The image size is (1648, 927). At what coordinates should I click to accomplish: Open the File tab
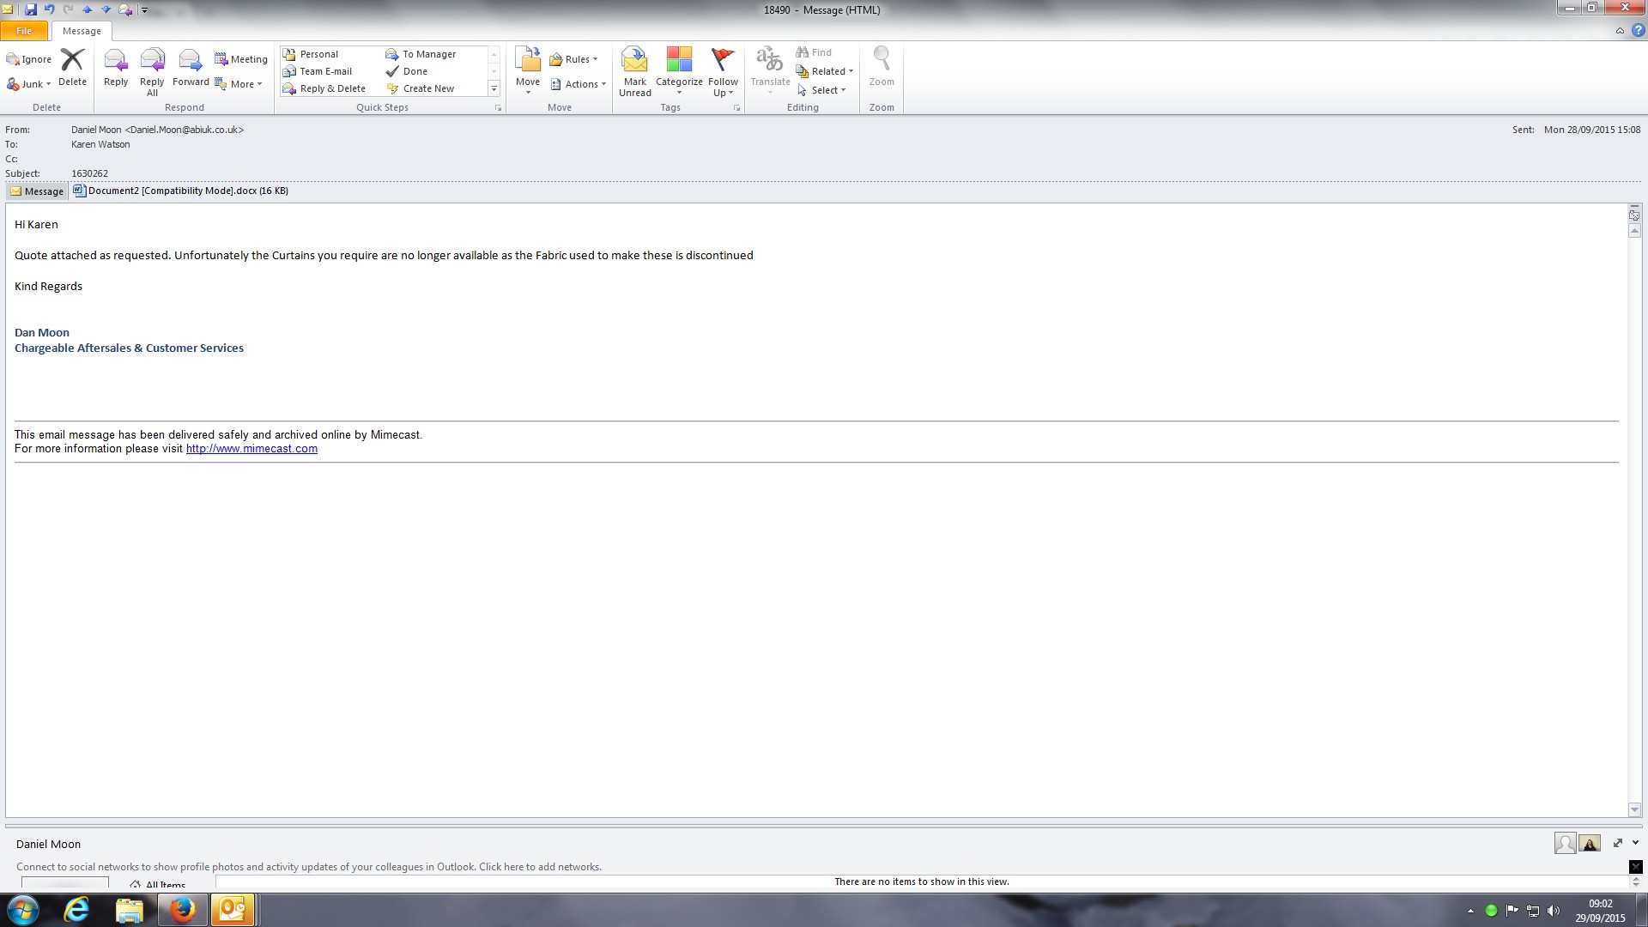coord(24,31)
